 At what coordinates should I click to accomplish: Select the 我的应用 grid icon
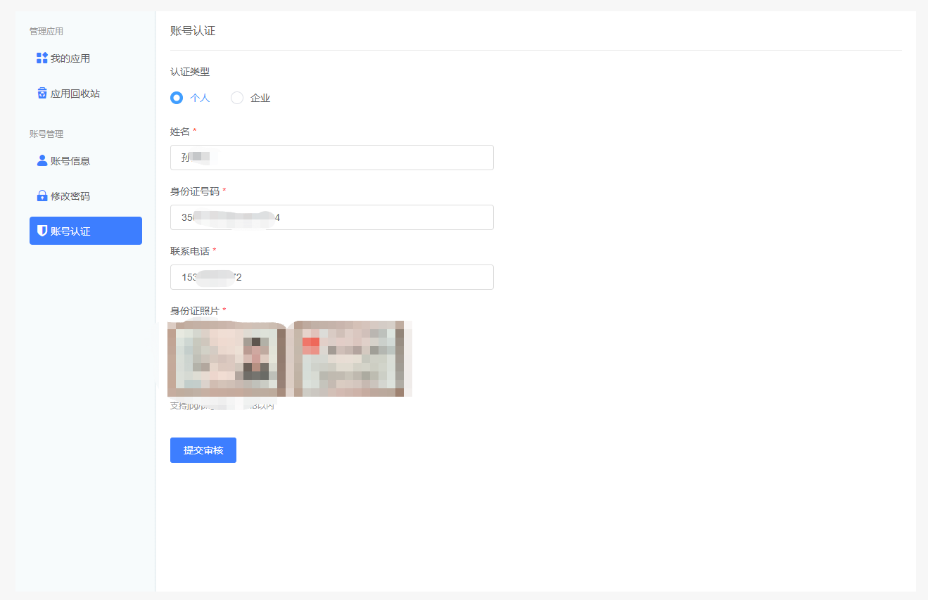(x=41, y=58)
